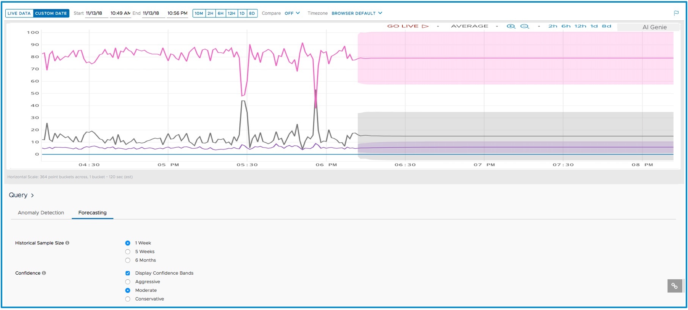The height and width of the screenshot is (310, 688).
Task: Open the Compare OFF dropdown
Action: [292, 13]
